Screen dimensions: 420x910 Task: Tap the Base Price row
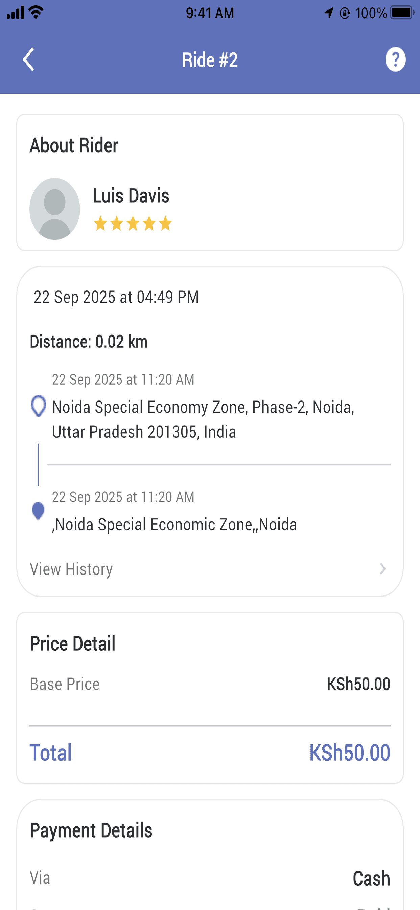coord(210,684)
